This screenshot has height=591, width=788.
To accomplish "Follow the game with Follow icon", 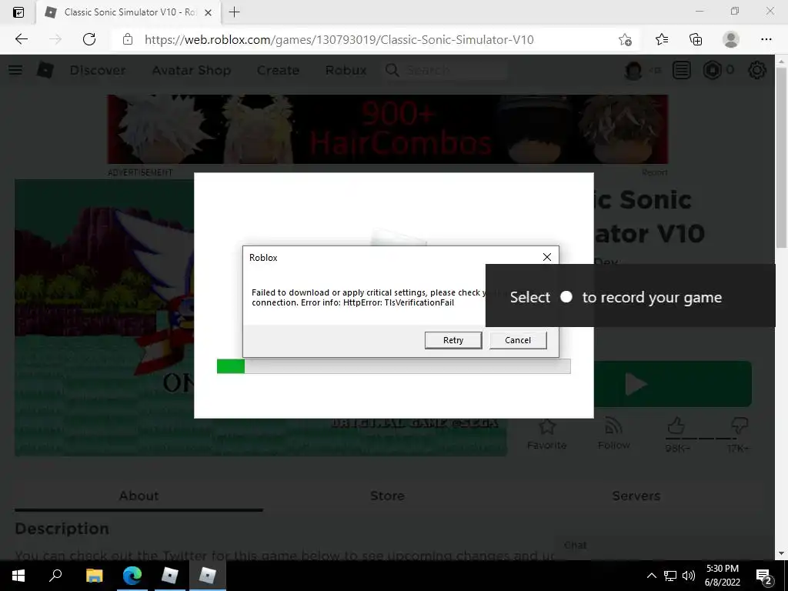I will click(x=613, y=426).
